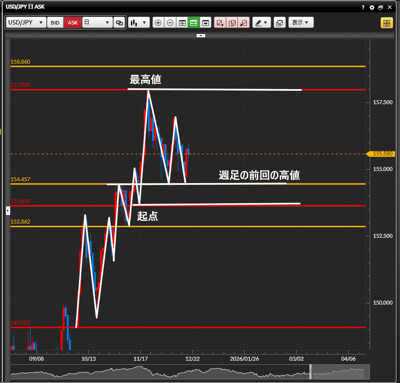
Task: Open help with the question mark
Action: click(x=363, y=8)
